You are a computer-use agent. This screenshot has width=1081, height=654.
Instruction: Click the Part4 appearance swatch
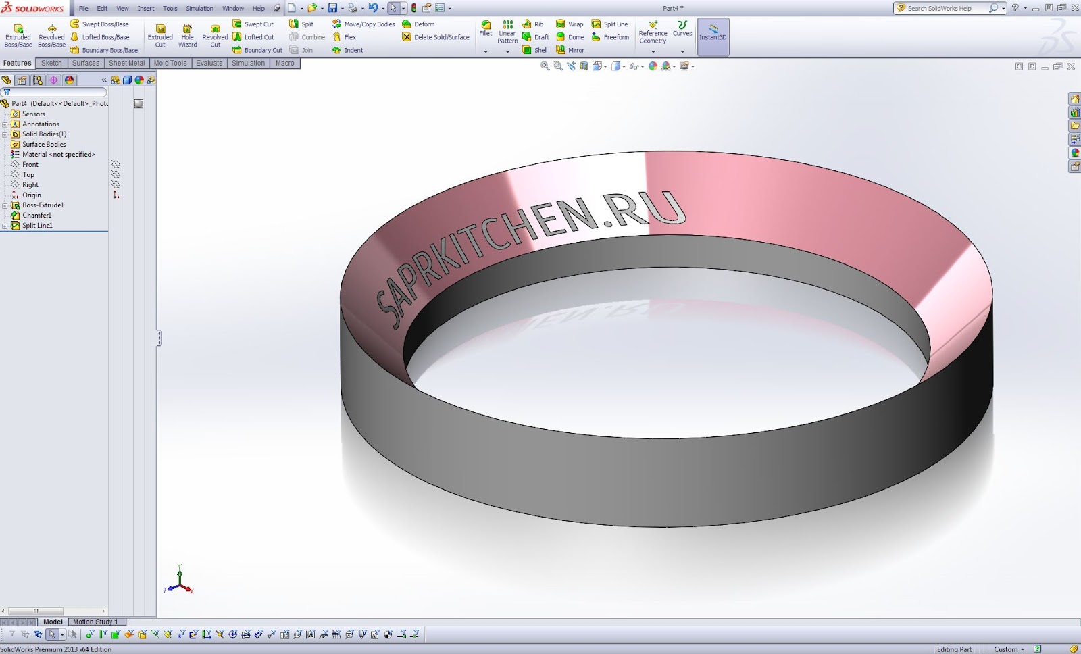click(139, 104)
